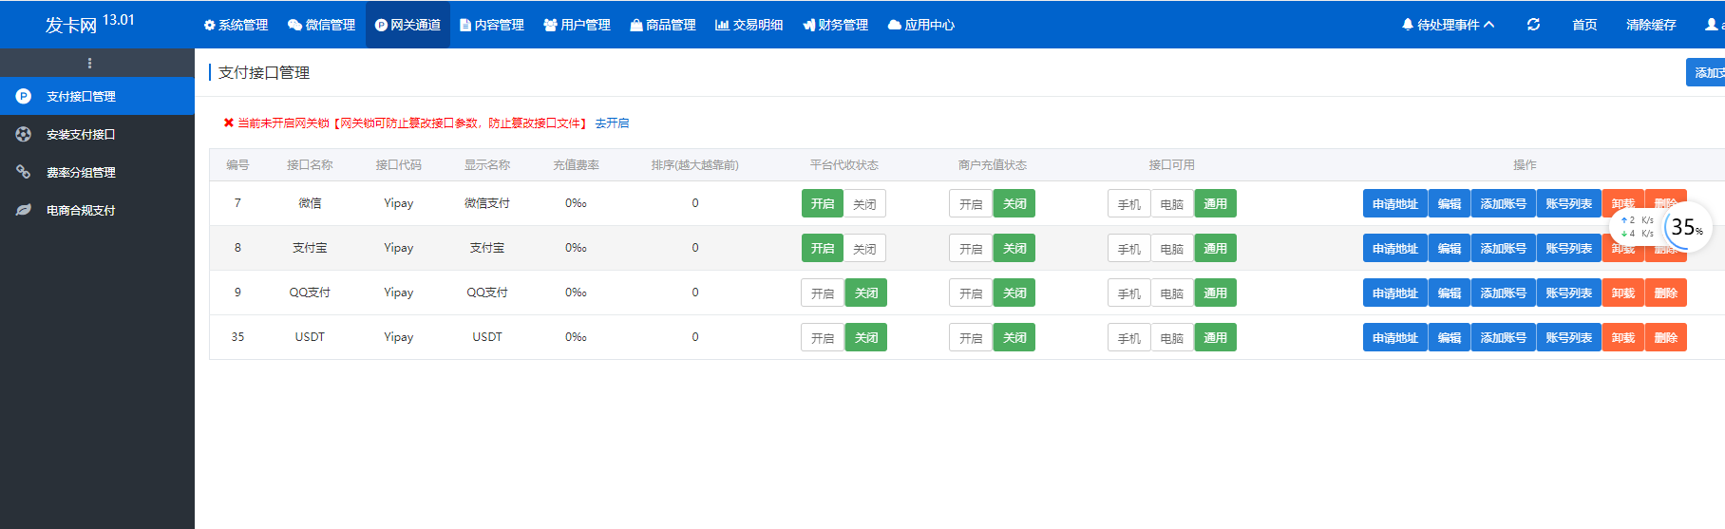Screen dimensions: 1725x529
Task: Click the 去开启 link to enable the gateway lock
Action: (612, 123)
